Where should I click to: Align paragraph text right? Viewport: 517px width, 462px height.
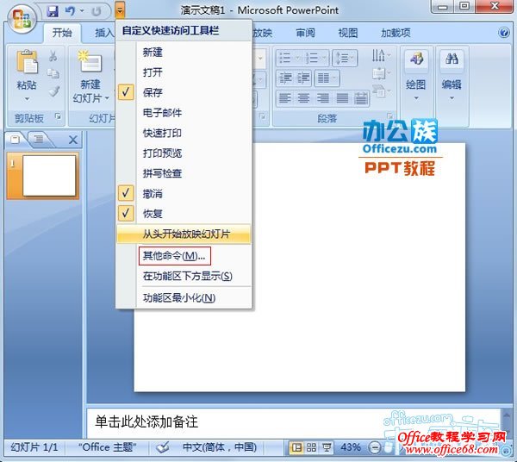322,98
